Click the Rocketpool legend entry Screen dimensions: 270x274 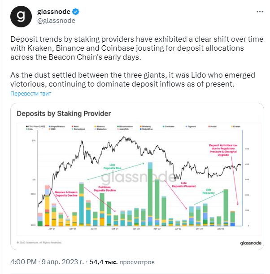coord(78,129)
